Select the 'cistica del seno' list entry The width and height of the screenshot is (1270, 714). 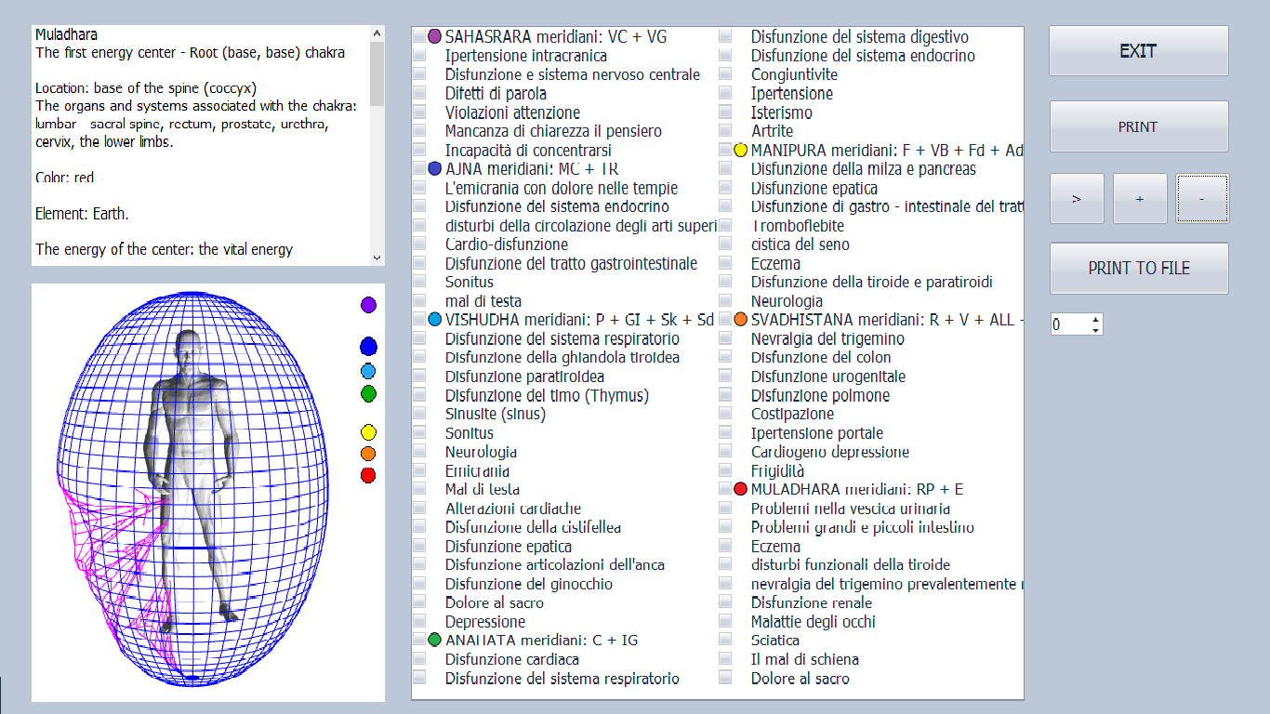[800, 245]
